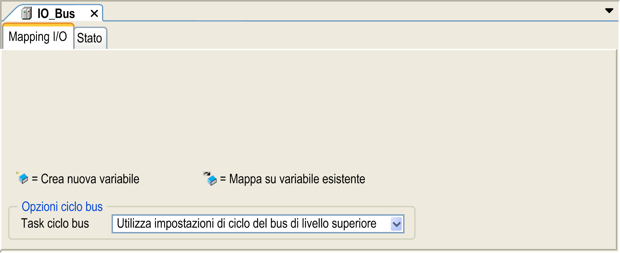620x253 pixels.
Task: Click the IO_Bus device icon in the tab
Action: [x=27, y=13]
